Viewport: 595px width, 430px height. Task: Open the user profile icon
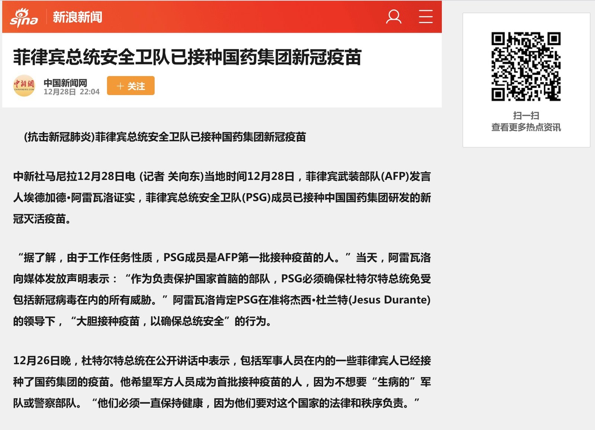click(393, 17)
